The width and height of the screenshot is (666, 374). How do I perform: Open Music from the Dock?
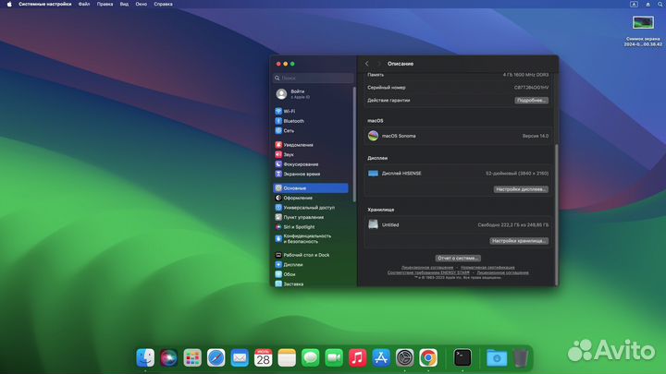358,357
